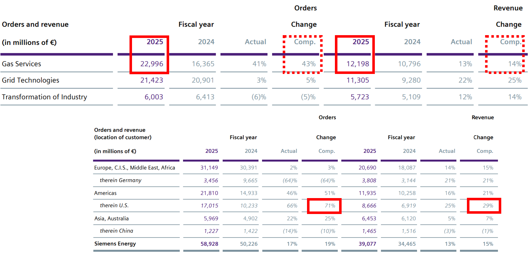Screen dimensions: 530x255
Task: Click the U.S. comparable revenue change 29%
Action: 488,206
